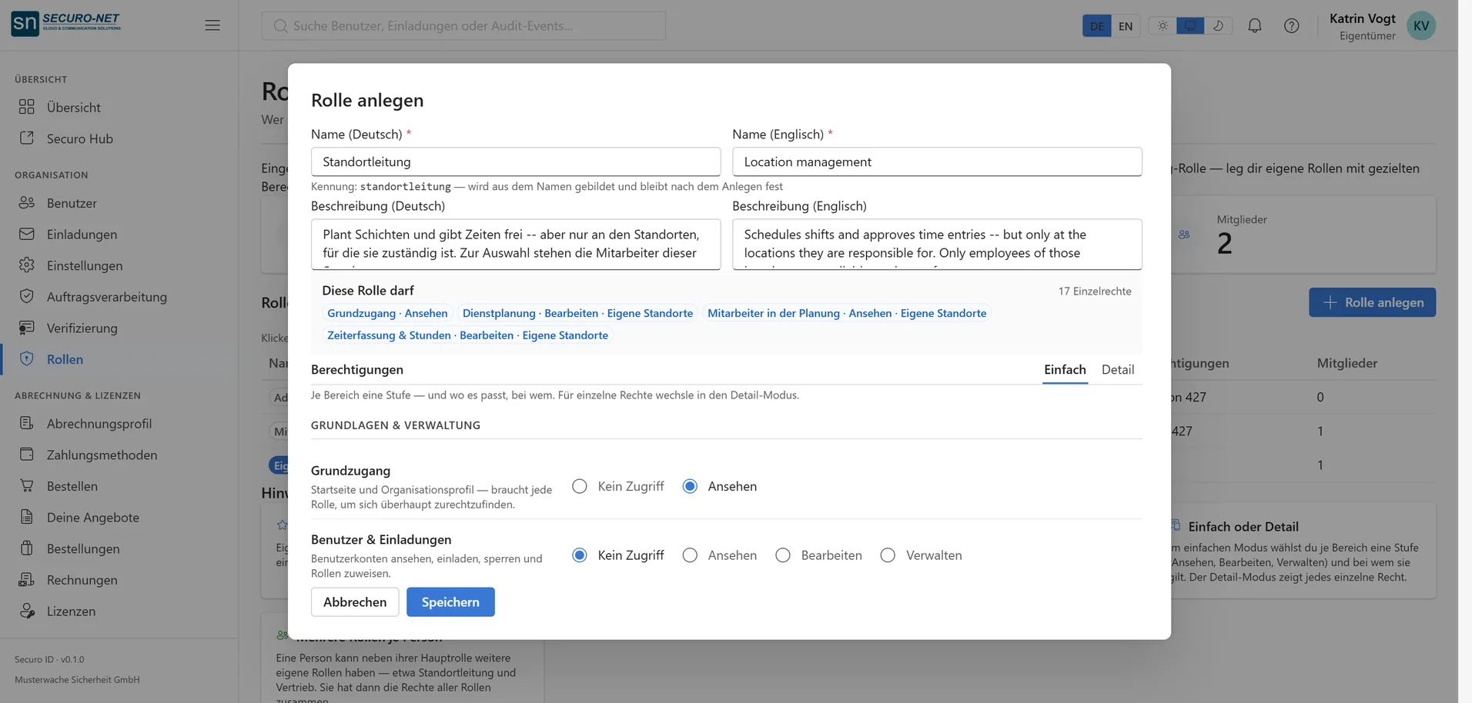Click the Beschreibung (Englisch) text area
Screen dimensions: 1472x703
click(937, 245)
